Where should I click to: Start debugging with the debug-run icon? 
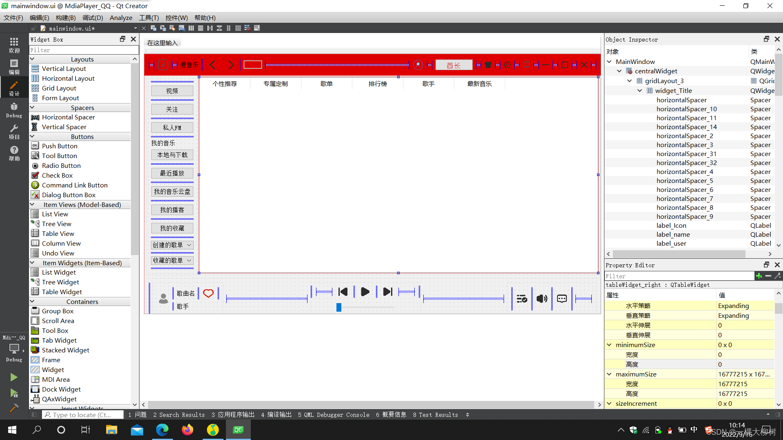pos(14,392)
